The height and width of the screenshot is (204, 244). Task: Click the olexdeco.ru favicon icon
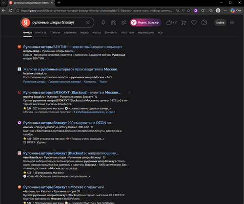click(20, 187)
